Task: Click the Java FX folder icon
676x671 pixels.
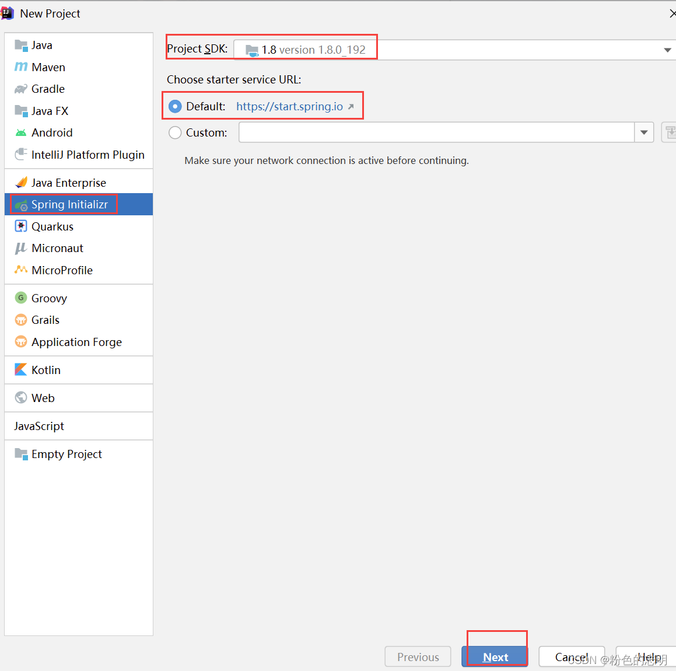Action: 20,111
